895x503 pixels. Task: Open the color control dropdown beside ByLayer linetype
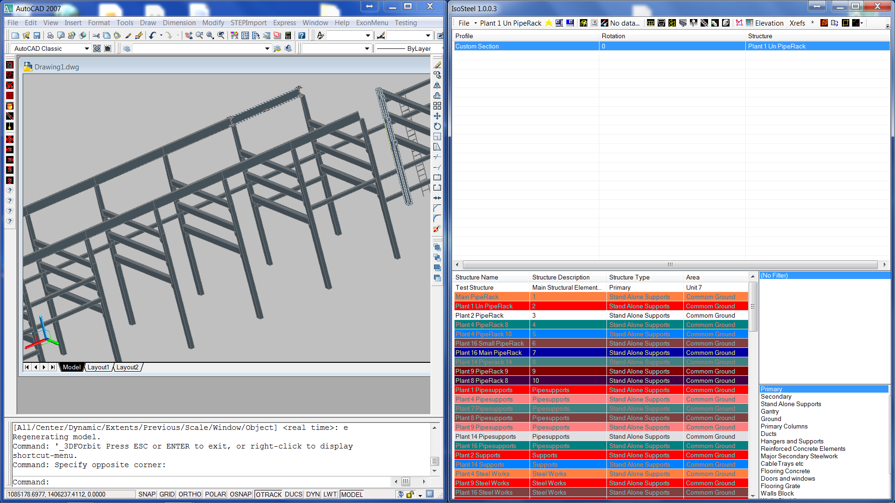[367, 48]
